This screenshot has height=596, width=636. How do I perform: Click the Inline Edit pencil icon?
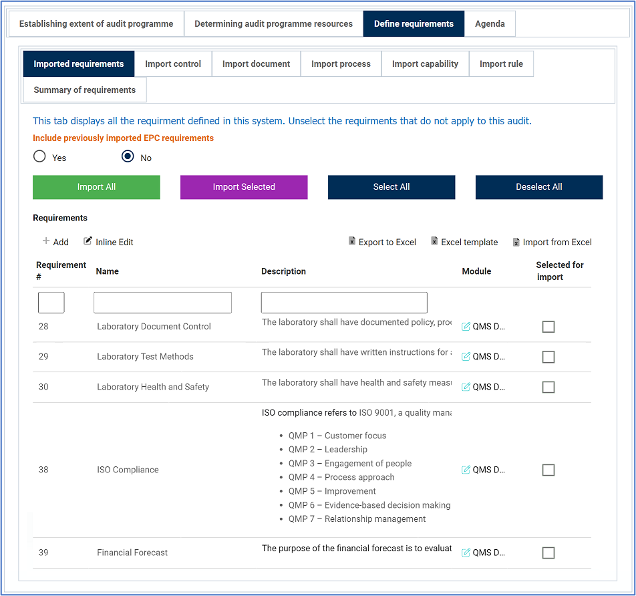point(88,241)
